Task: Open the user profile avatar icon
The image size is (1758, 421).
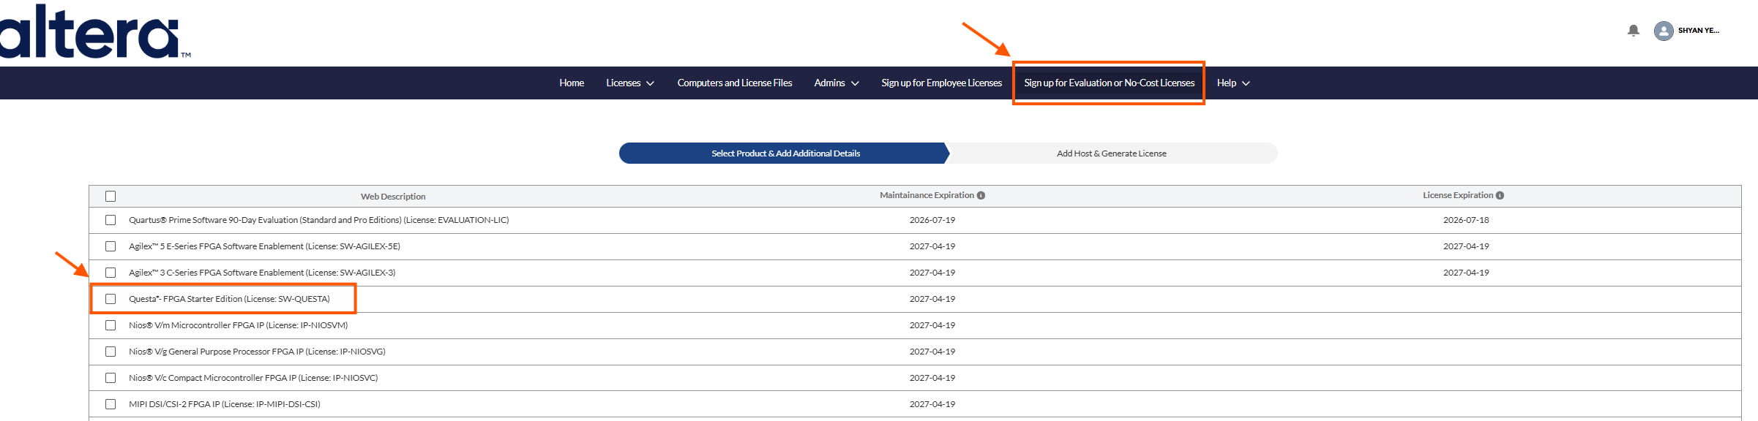Action: click(x=1664, y=31)
